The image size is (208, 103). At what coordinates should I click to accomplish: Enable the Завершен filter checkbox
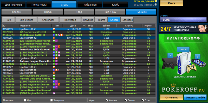pos(51,100)
